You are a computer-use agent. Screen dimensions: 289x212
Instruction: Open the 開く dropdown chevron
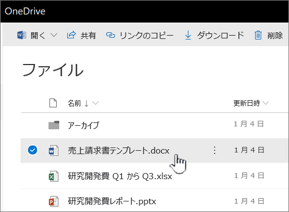pos(54,35)
